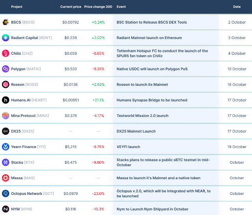Open Mina Protocol [MINA] project name
The width and height of the screenshot is (252, 215).
(x=30, y=115)
